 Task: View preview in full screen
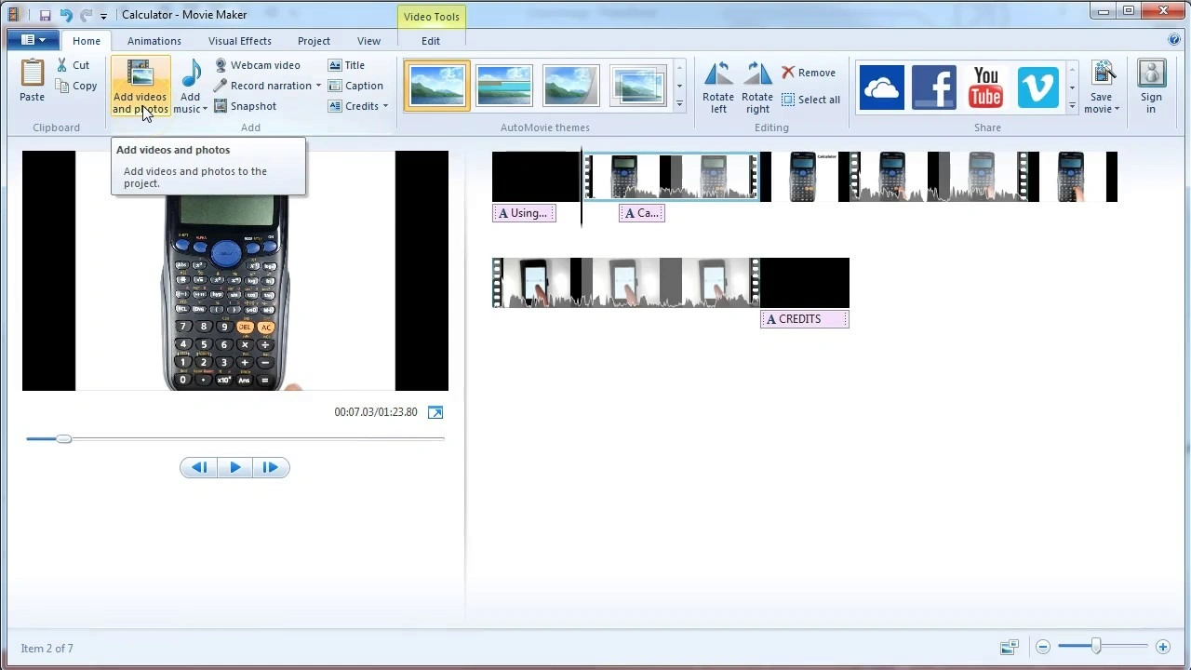(x=435, y=412)
